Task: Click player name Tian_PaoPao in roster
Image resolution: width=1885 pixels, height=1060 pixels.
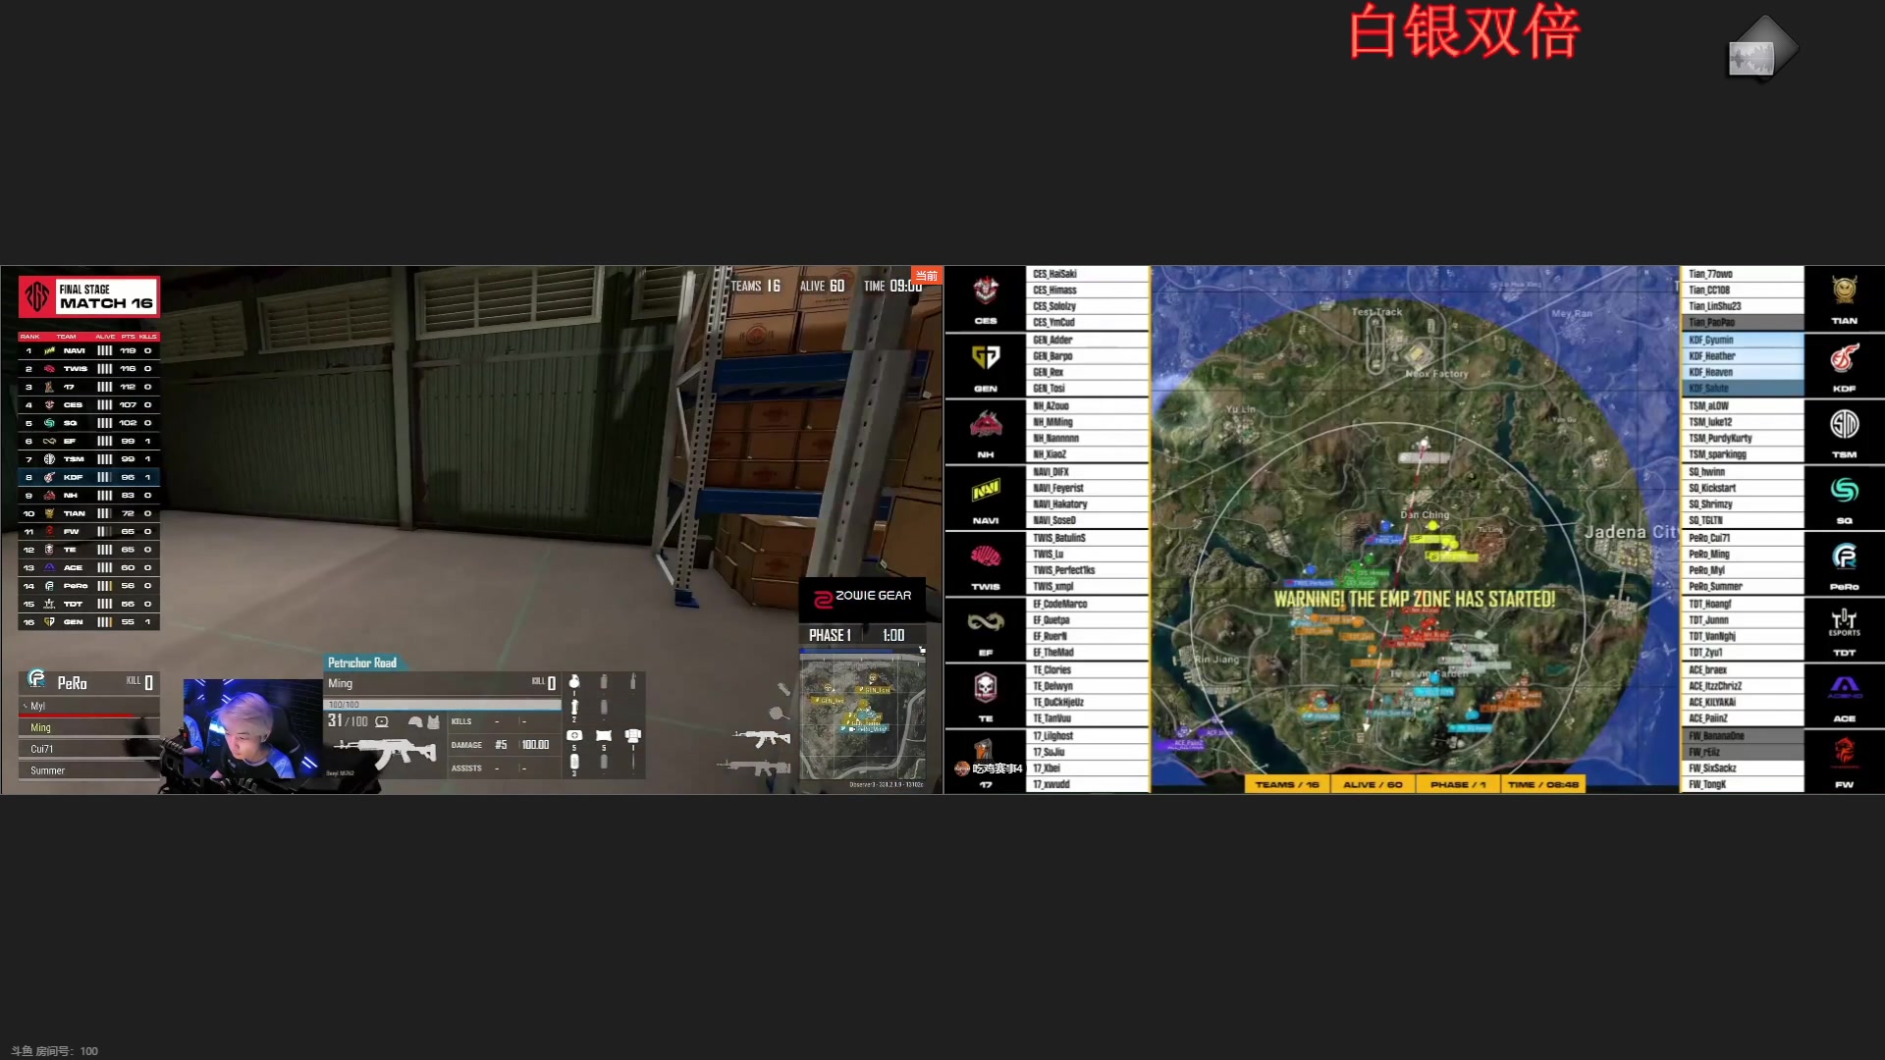Action: pos(1712,323)
